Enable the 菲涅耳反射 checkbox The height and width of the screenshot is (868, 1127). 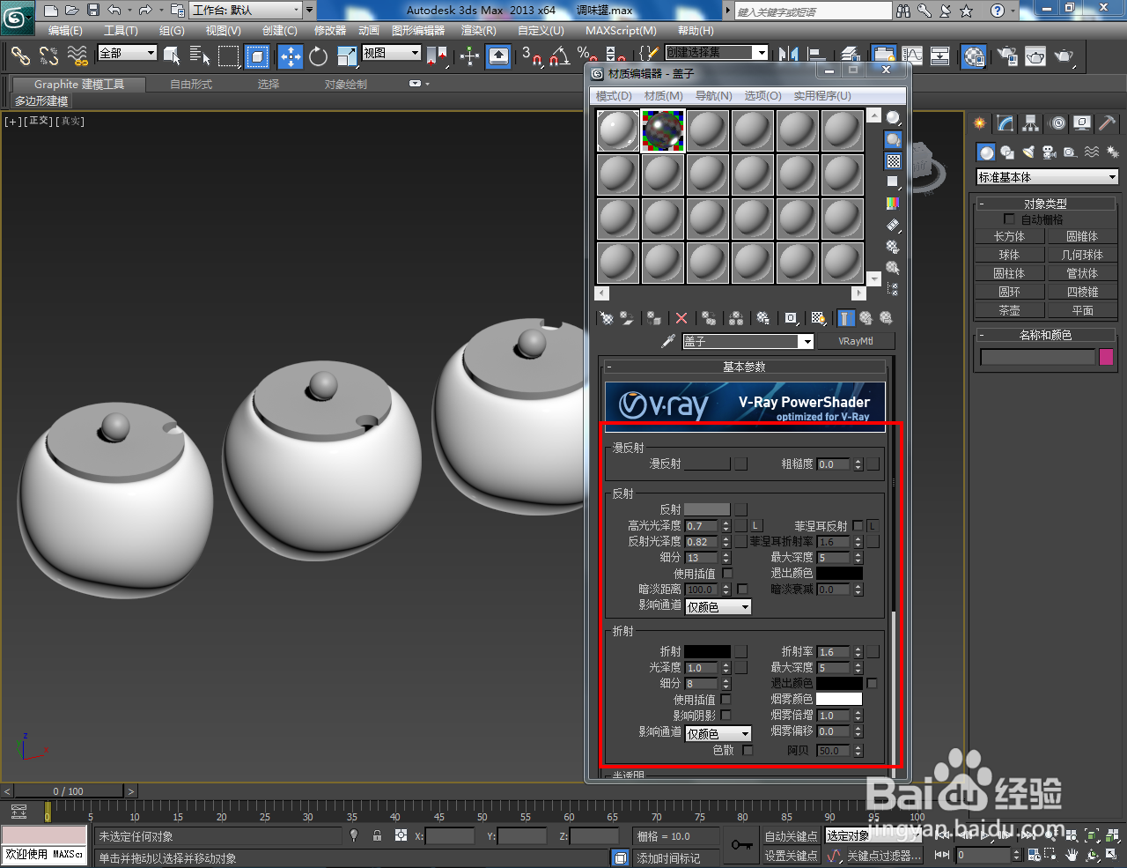[858, 525]
